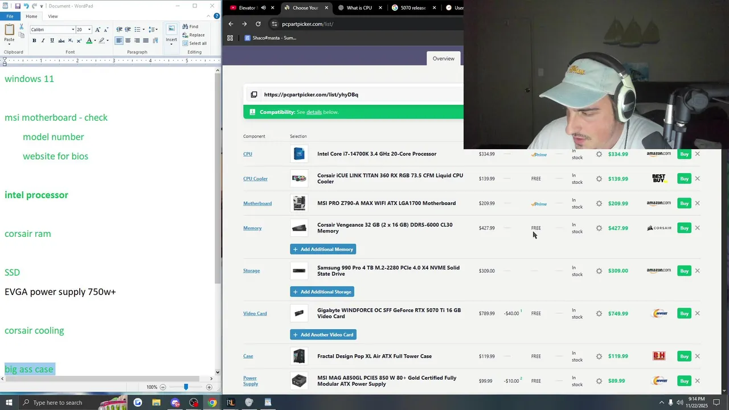Viewport: 729px width, 410px height.
Task: Open File Explorer from the taskbar
Action: 156,403
